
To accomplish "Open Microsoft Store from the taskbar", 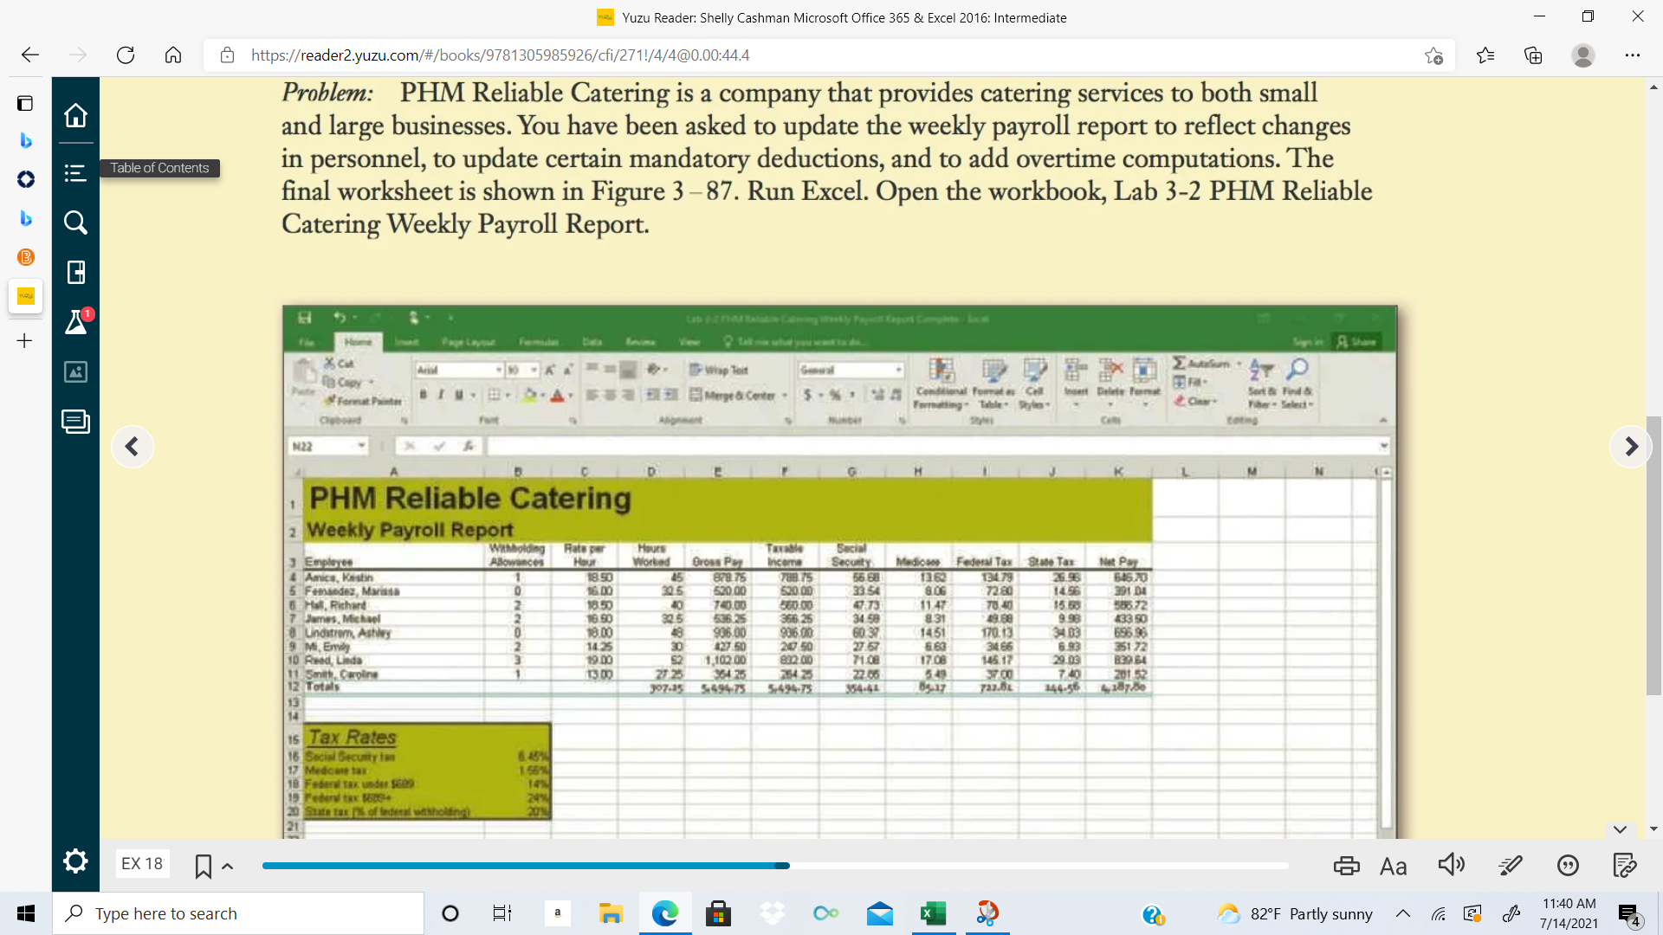I will pos(718,913).
